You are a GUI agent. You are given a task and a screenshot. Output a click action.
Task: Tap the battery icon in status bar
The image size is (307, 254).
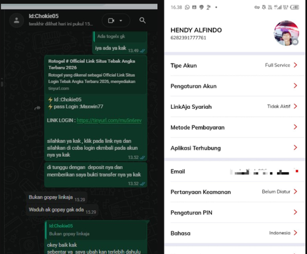[x=295, y=7]
